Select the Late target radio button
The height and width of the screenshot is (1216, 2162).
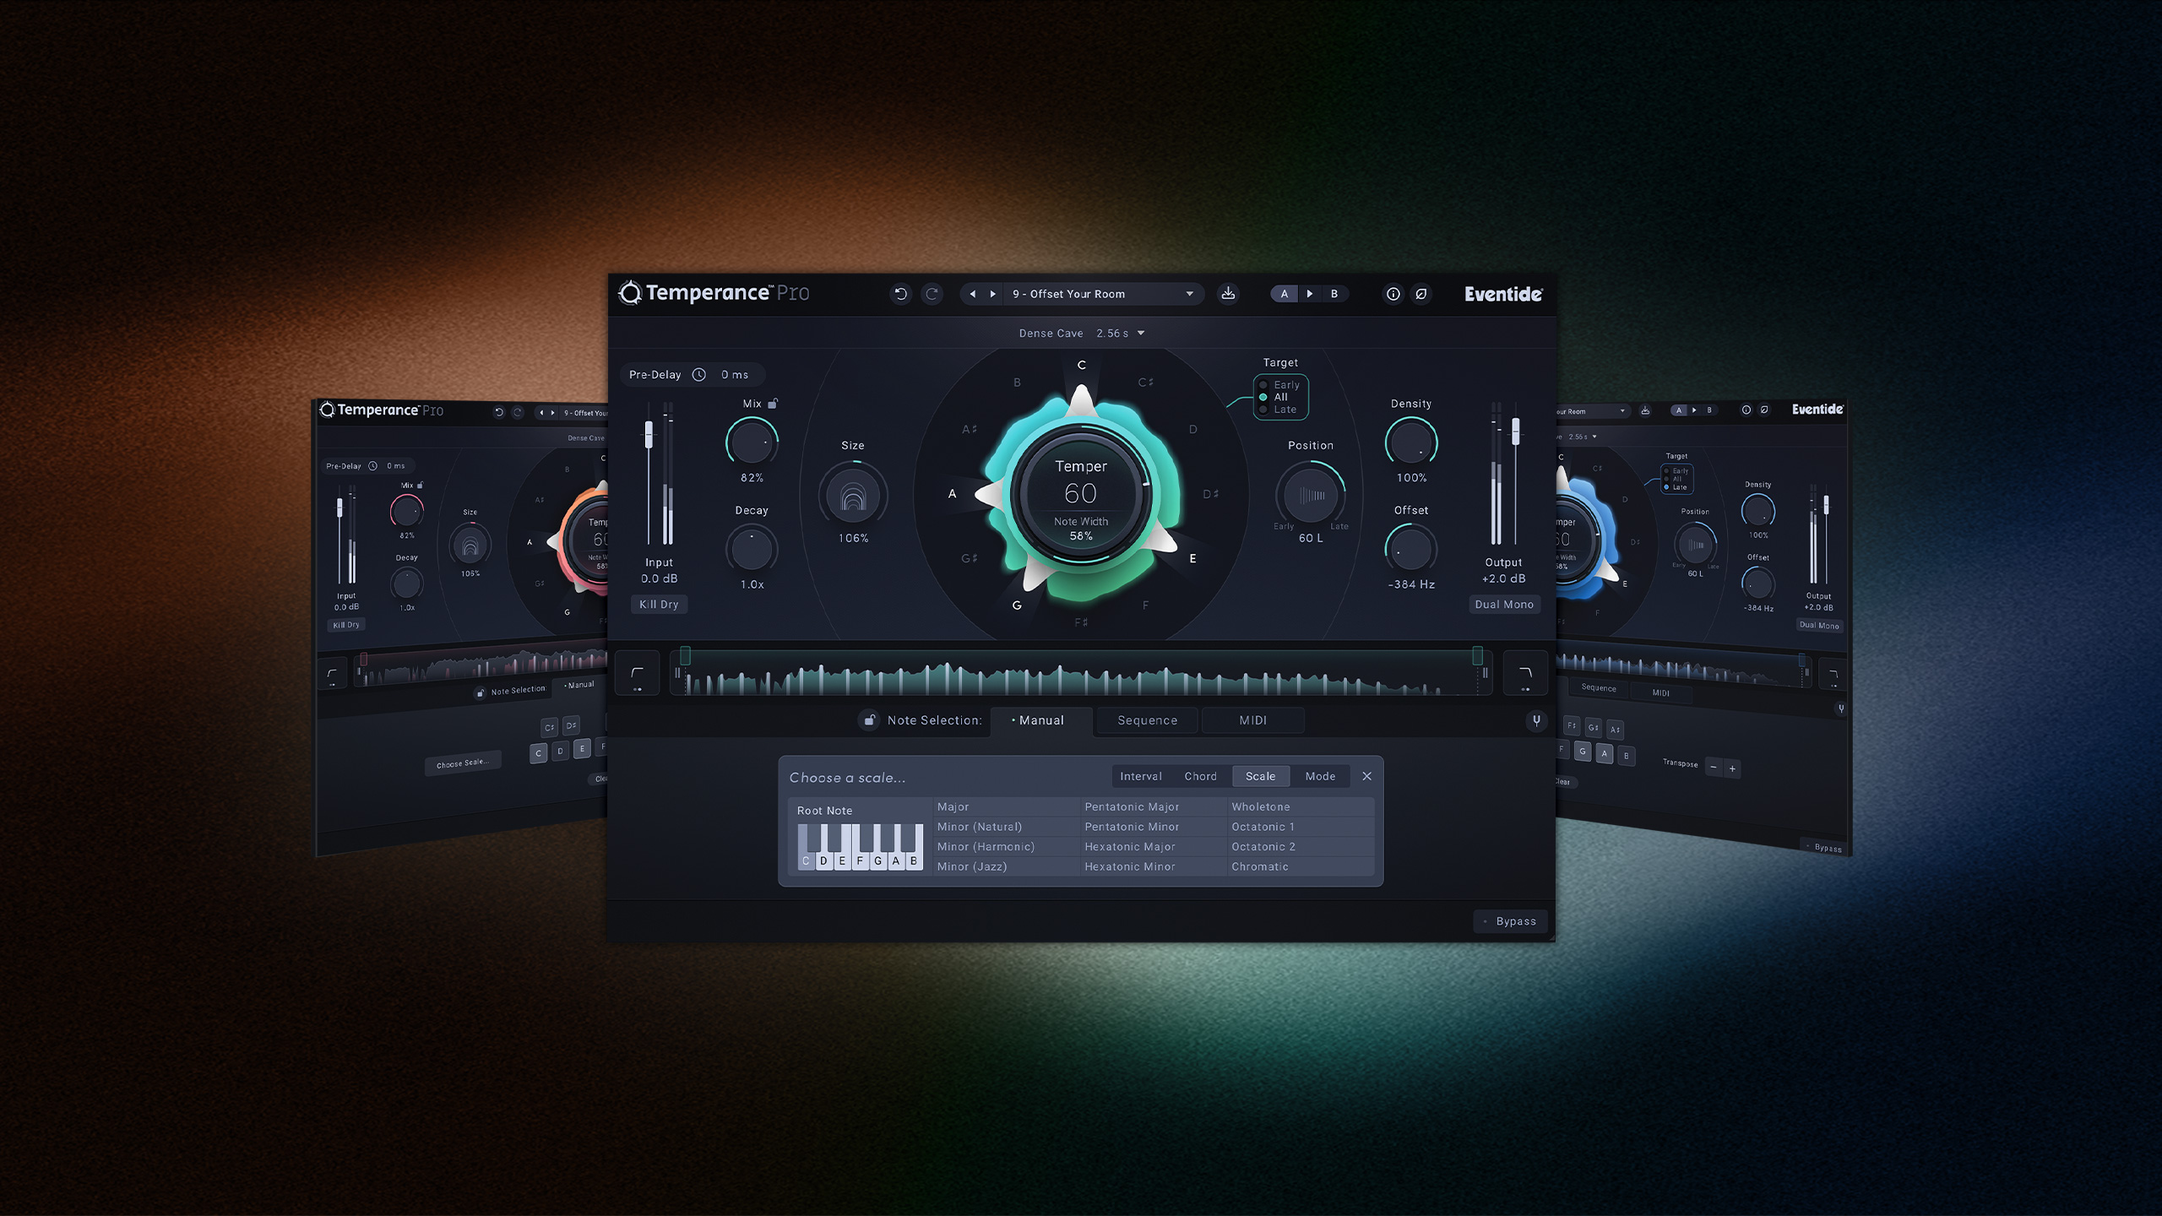1263,409
